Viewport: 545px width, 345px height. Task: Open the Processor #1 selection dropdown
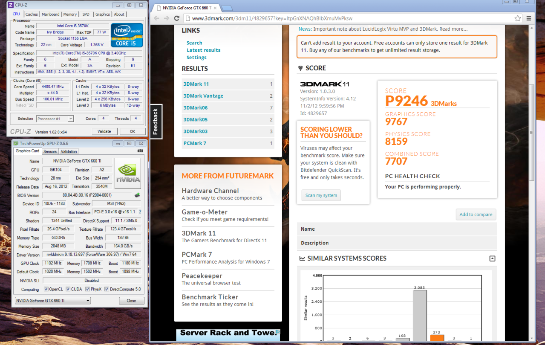(55, 119)
